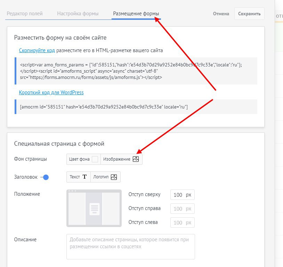Click the Короткий код для WordPress link
The image size is (283, 267).
pos(51,92)
